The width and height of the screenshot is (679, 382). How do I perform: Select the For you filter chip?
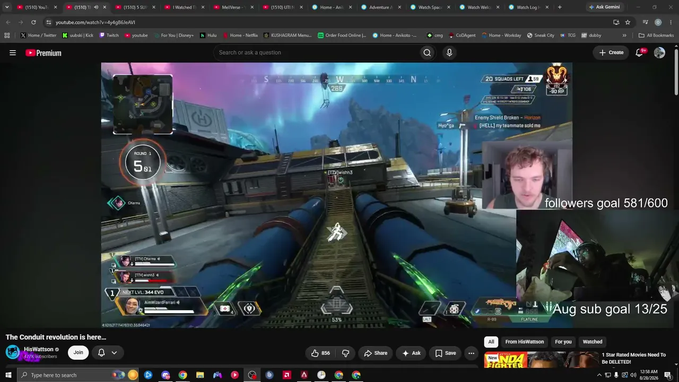563,342
